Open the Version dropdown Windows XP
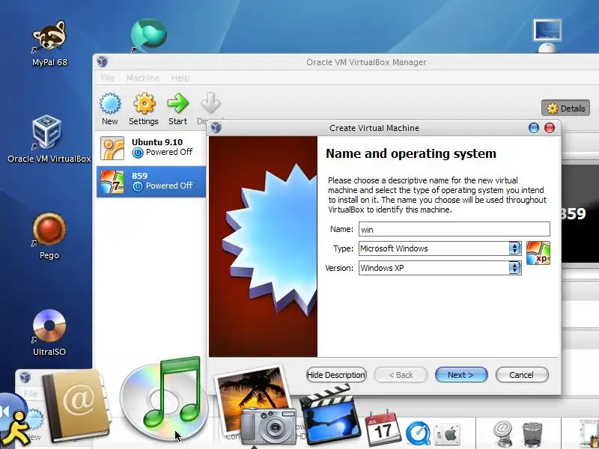 point(440,268)
